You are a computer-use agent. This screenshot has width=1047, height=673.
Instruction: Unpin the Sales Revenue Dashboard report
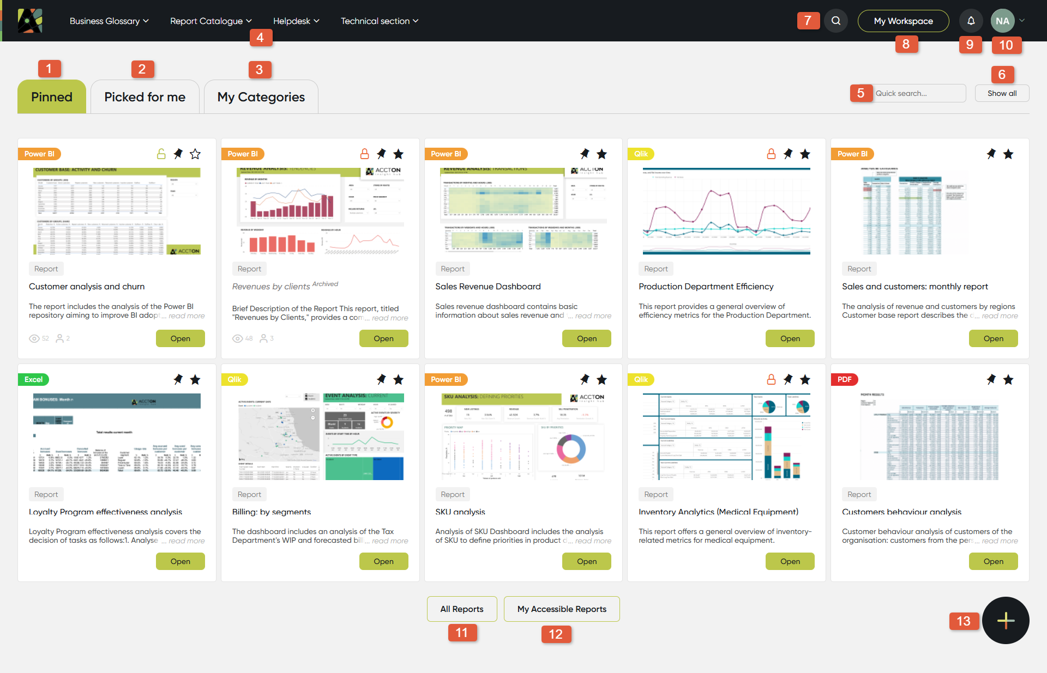585,154
